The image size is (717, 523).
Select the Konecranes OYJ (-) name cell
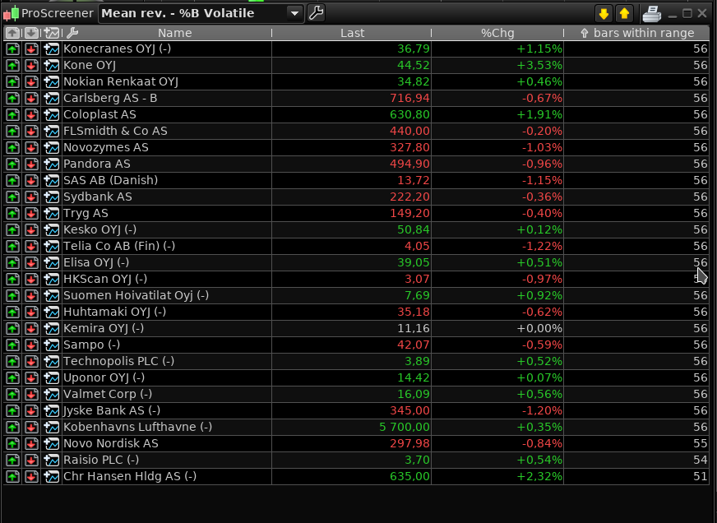point(166,49)
